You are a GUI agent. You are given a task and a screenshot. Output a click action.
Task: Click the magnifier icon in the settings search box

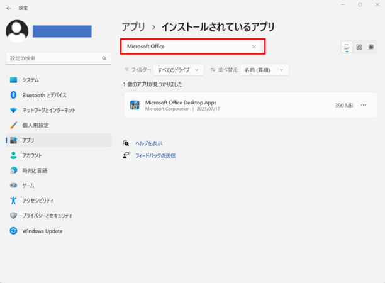pyautogui.click(x=104, y=58)
